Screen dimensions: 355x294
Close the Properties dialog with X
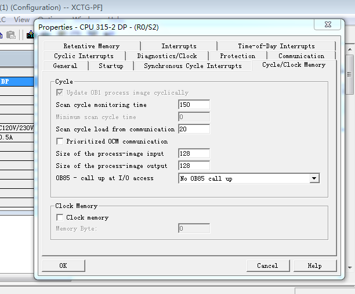[x=328, y=24]
